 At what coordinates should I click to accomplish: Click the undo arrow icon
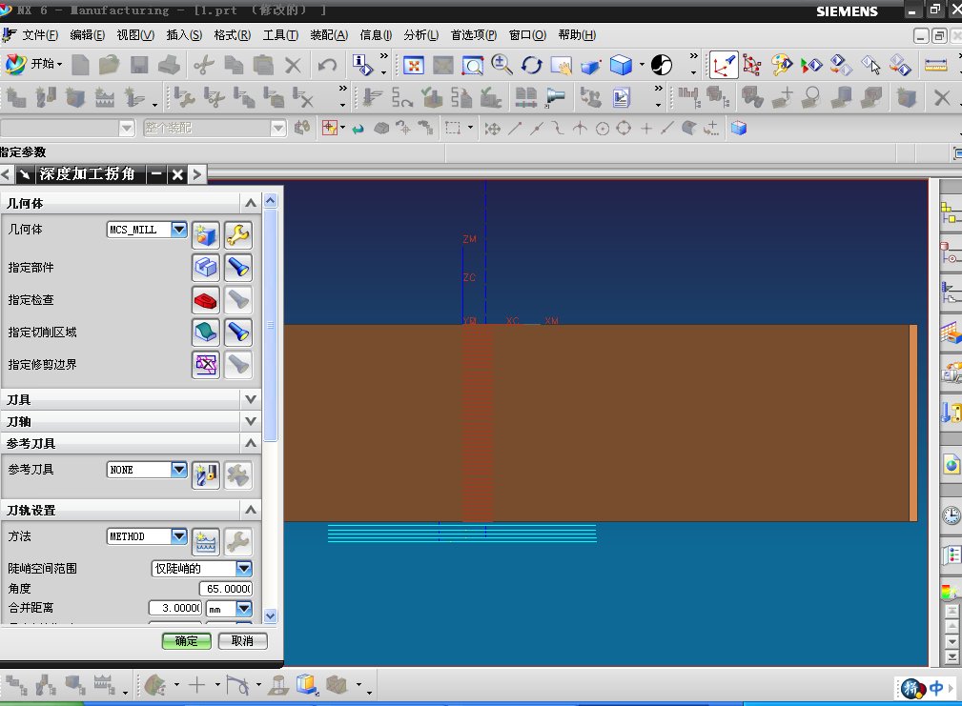point(327,65)
